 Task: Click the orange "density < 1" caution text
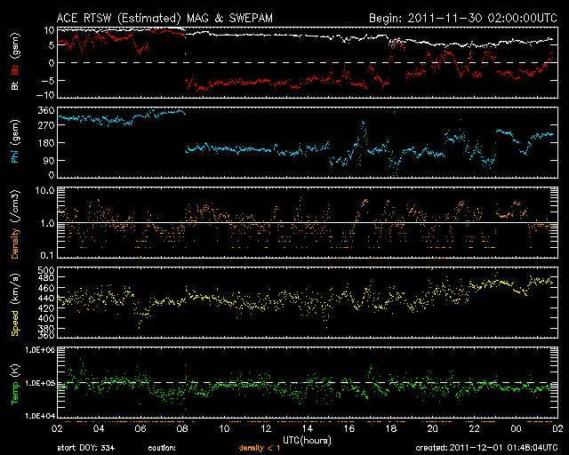pyautogui.click(x=260, y=448)
